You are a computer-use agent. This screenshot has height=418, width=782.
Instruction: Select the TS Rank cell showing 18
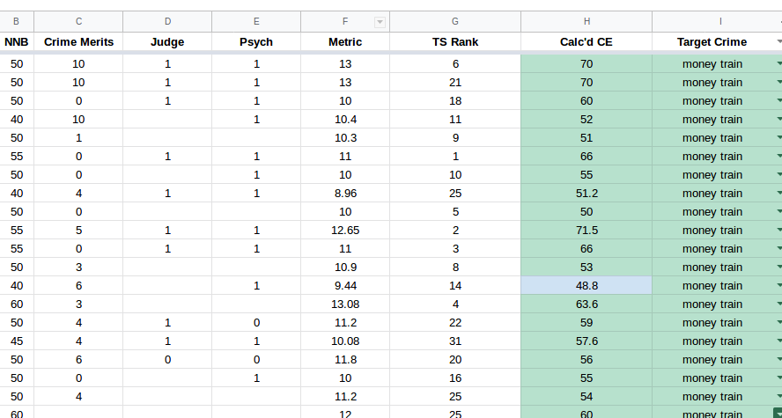click(x=455, y=101)
